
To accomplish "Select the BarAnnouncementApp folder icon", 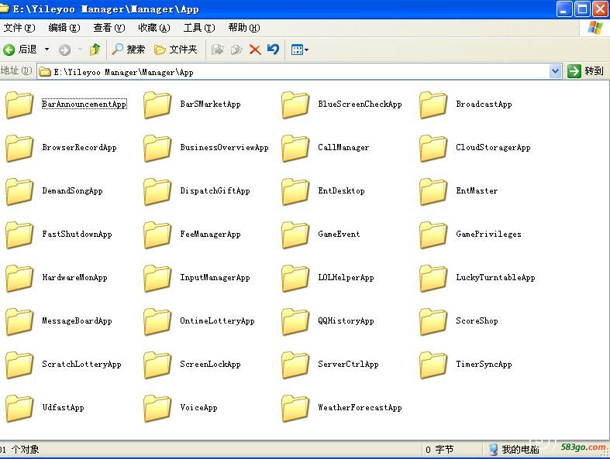I will point(19,104).
